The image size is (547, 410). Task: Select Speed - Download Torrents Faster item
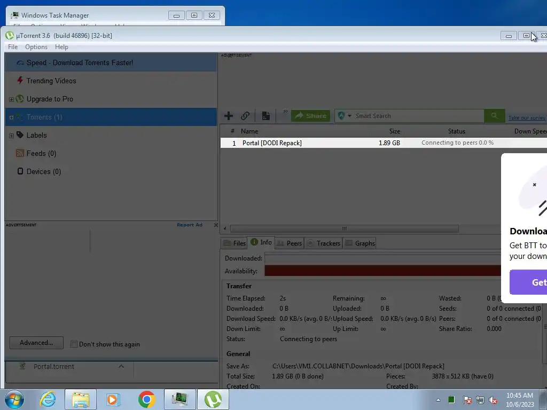(111, 63)
